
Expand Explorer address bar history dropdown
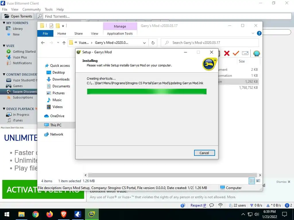pos(144,43)
